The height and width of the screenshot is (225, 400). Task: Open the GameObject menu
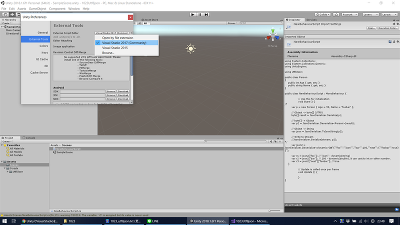[x=37, y=8]
